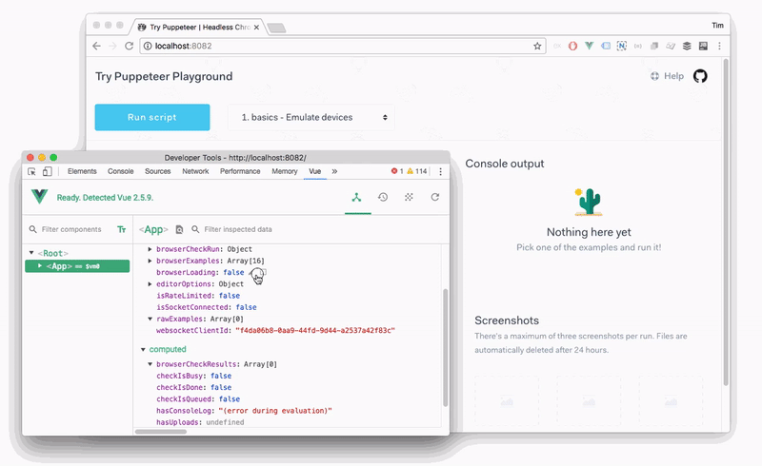Toggle the device toolbar in DevTools
The width and height of the screenshot is (762, 466).
tap(47, 171)
